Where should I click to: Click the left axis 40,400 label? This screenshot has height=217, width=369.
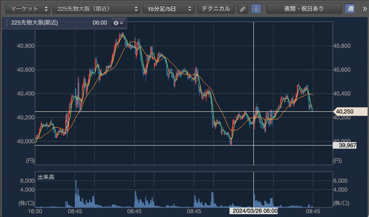click(x=26, y=94)
